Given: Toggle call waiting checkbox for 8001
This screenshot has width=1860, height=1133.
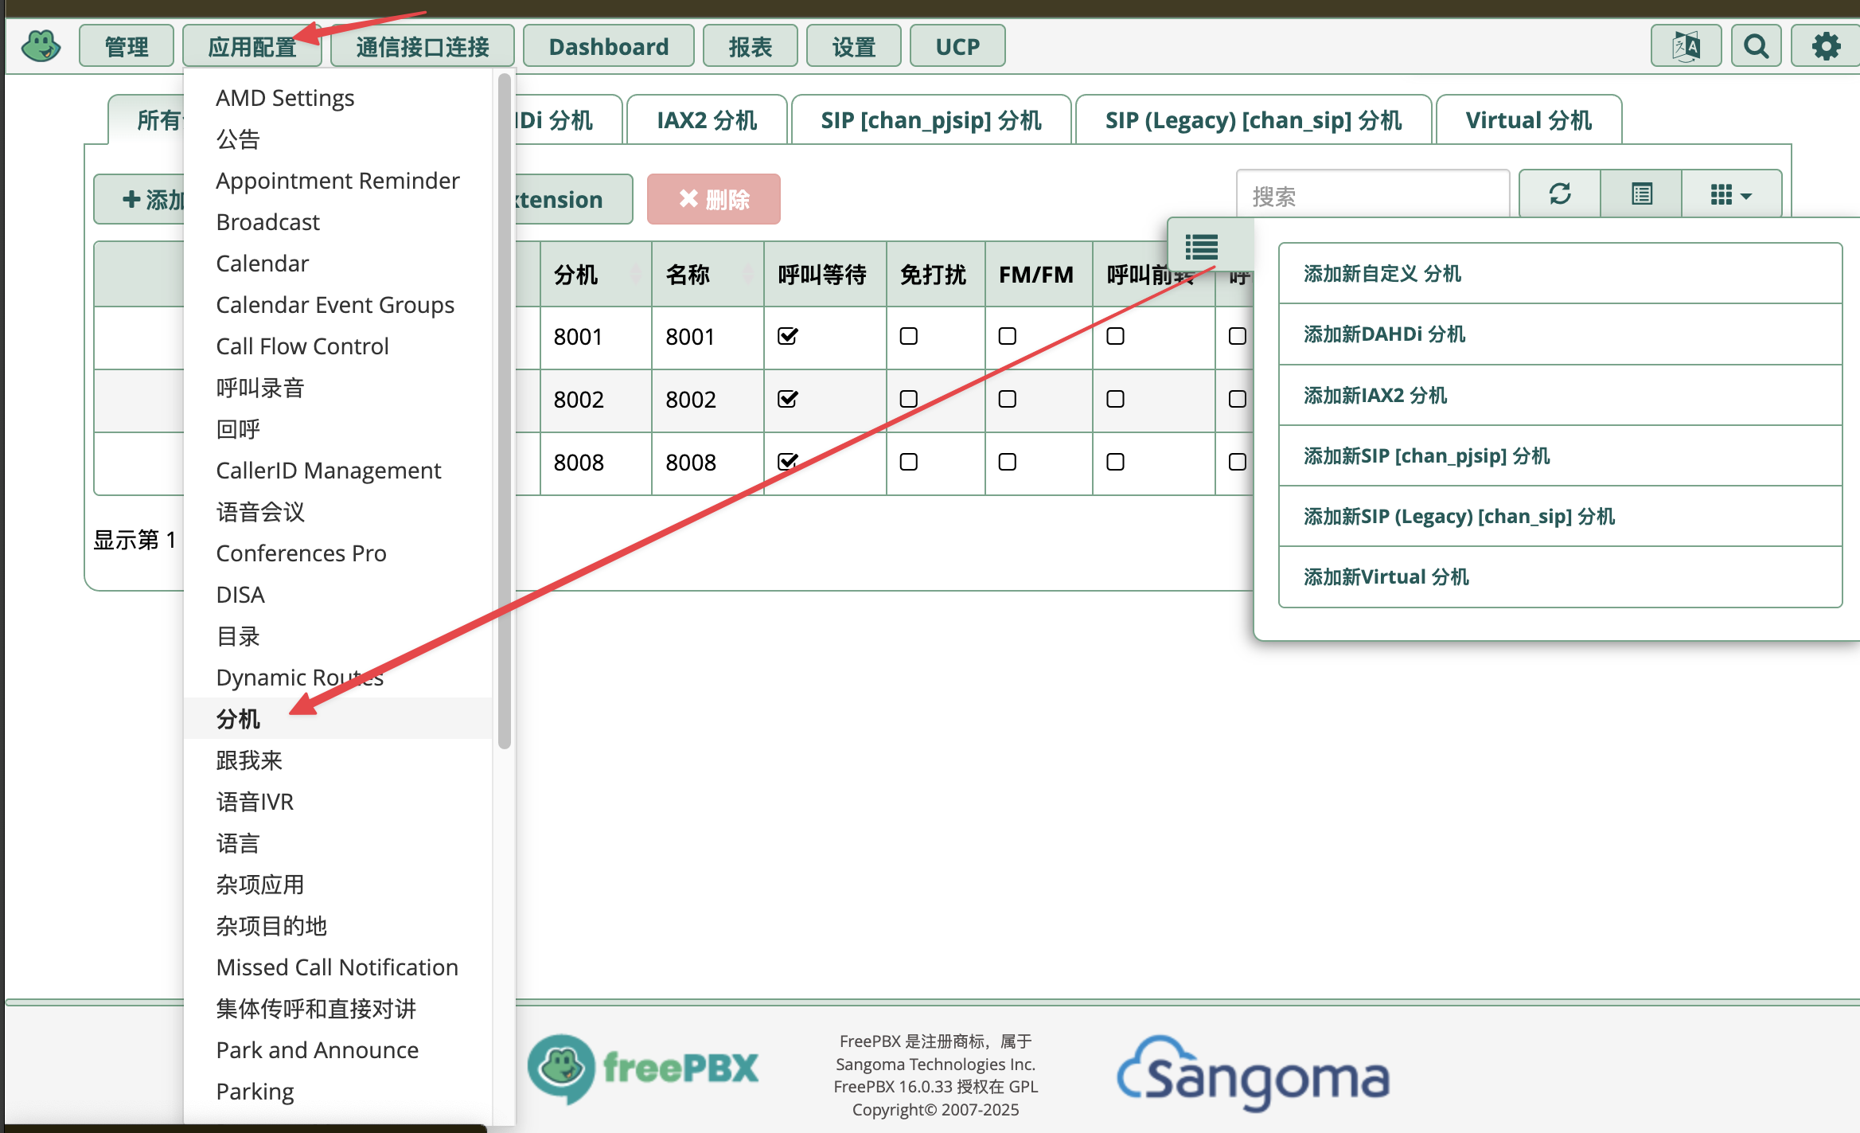Looking at the screenshot, I should tap(788, 336).
